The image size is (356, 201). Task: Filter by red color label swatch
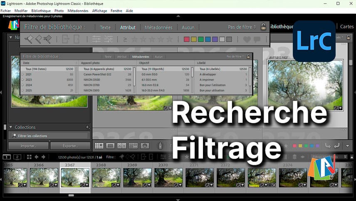coord(187,40)
